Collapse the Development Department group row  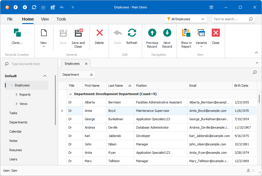point(70,94)
